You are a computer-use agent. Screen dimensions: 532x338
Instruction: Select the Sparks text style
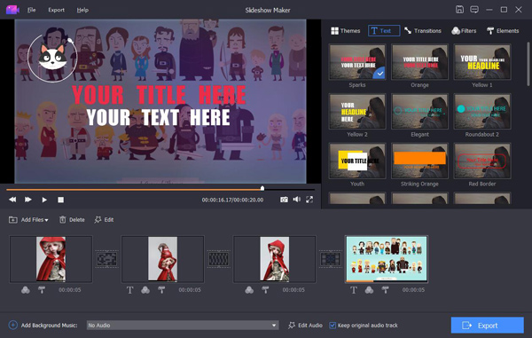pos(357,62)
